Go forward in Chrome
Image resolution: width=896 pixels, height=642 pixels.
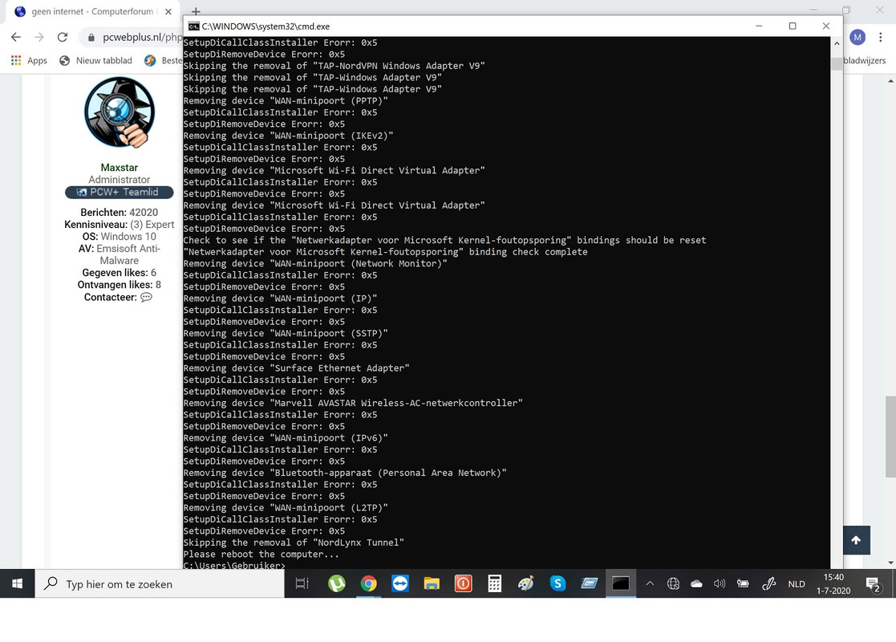tap(39, 37)
